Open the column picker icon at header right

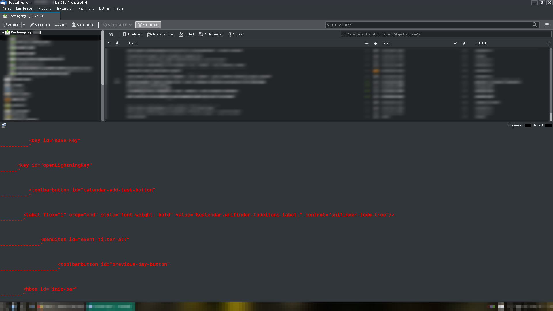coord(549,43)
